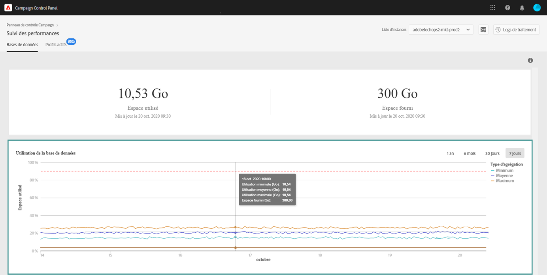Open the apps grid switcher

tap(492, 8)
